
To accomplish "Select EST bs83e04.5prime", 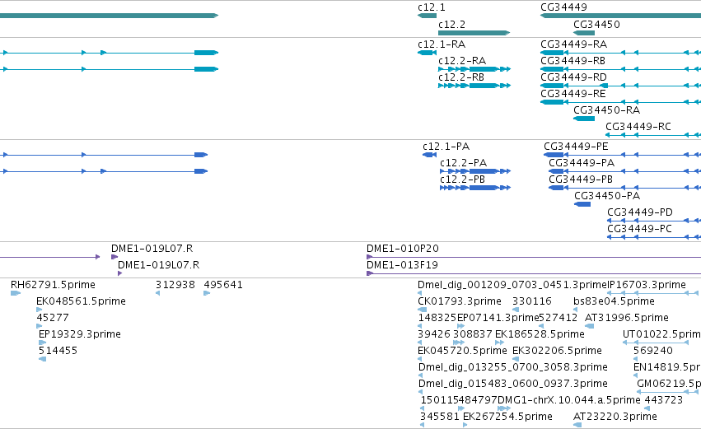I will pos(575,310).
